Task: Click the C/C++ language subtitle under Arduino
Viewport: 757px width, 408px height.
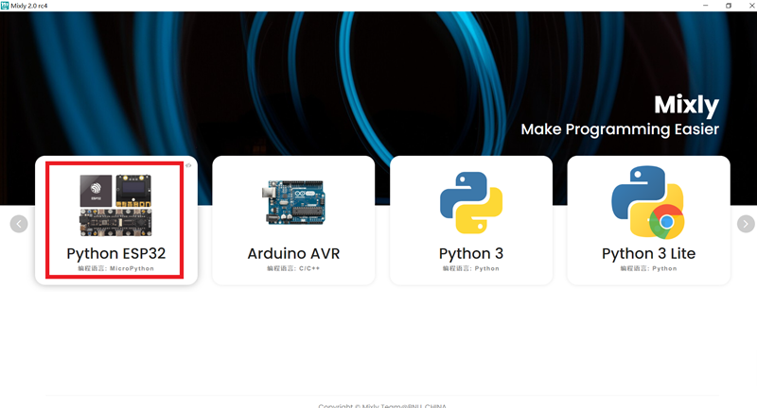Action: (293, 269)
